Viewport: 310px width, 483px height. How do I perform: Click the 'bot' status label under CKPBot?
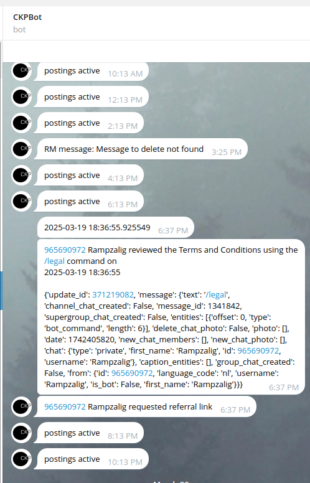coord(19,30)
